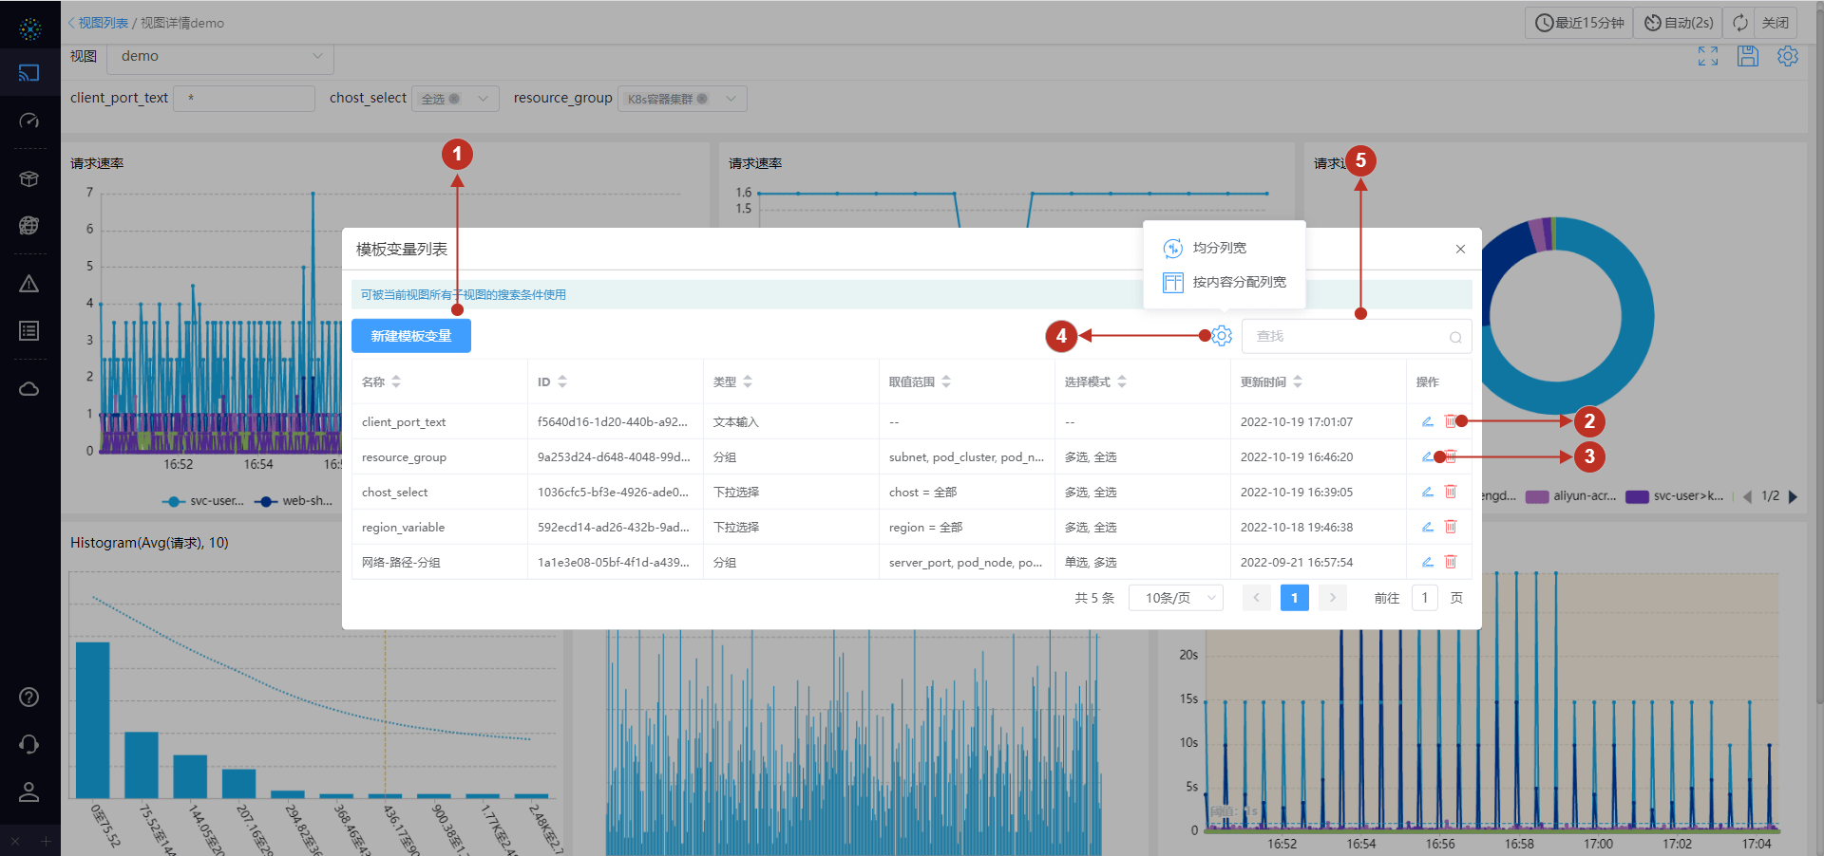Open the alerts warning-triangle icon in the sidebar
The width and height of the screenshot is (1824, 856).
[x=29, y=283]
